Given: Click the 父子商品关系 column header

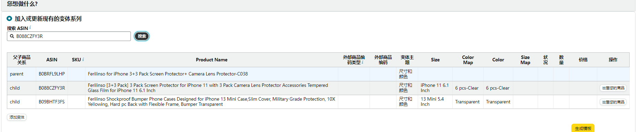Looking at the screenshot, I should (x=22, y=60).
